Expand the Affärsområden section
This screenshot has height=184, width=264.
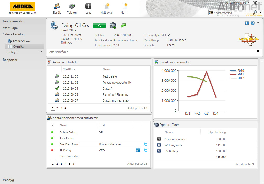(258, 51)
